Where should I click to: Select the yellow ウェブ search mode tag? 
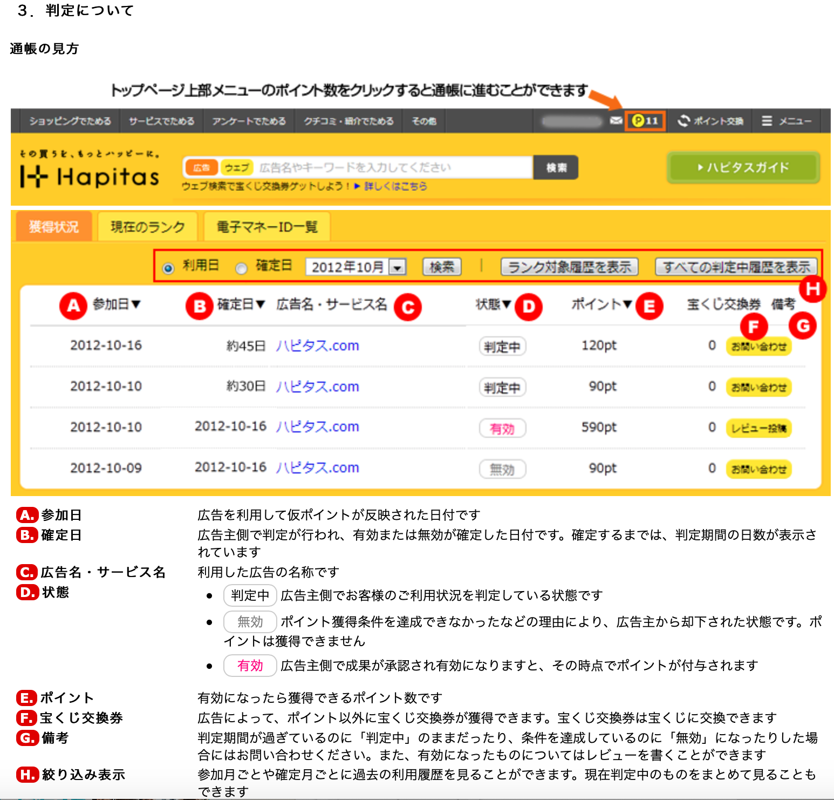(x=237, y=167)
